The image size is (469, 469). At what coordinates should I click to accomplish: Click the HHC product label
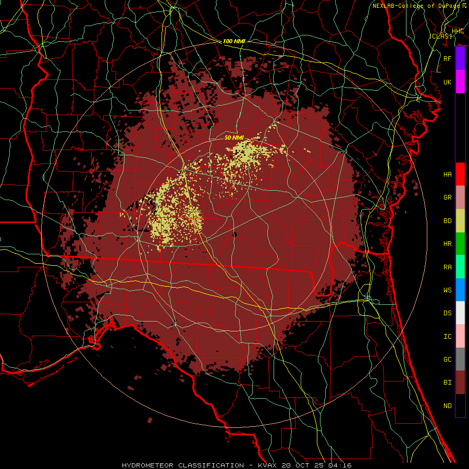(x=458, y=31)
